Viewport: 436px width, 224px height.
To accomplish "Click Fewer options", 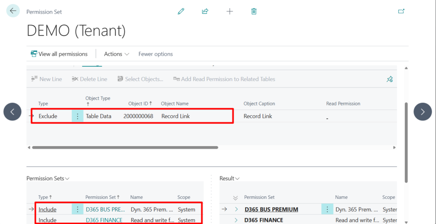I will tap(155, 54).
